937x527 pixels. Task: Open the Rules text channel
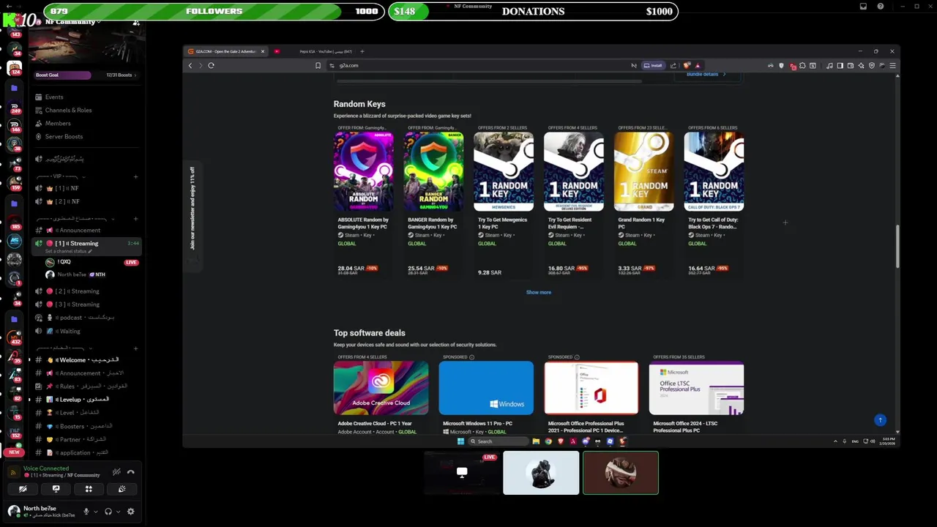pyautogui.click(x=86, y=386)
